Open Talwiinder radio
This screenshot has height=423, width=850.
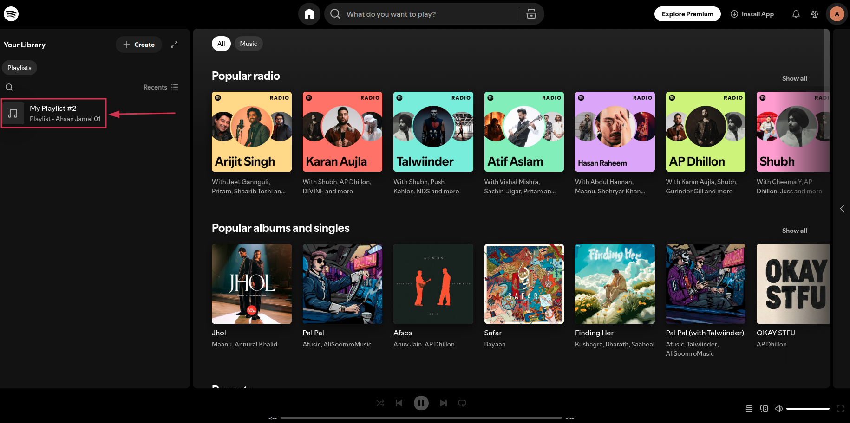pos(433,132)
